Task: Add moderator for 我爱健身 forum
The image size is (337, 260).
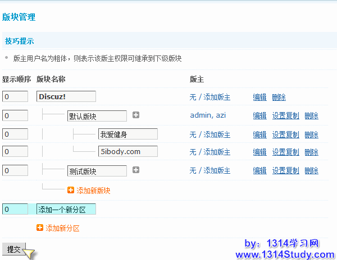Action: coord(210,134)
